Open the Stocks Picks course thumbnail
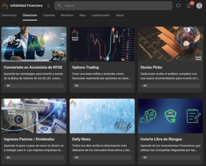Viewport: 206px width, 166px height. click(171, 44)
